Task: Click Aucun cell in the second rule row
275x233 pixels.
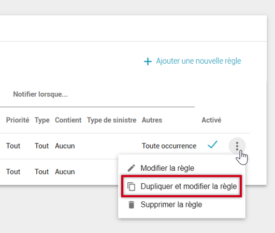Action: [x=65, y=171]
